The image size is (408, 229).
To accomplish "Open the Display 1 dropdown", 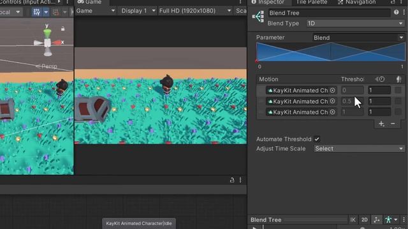I will [x=138, y=11].
